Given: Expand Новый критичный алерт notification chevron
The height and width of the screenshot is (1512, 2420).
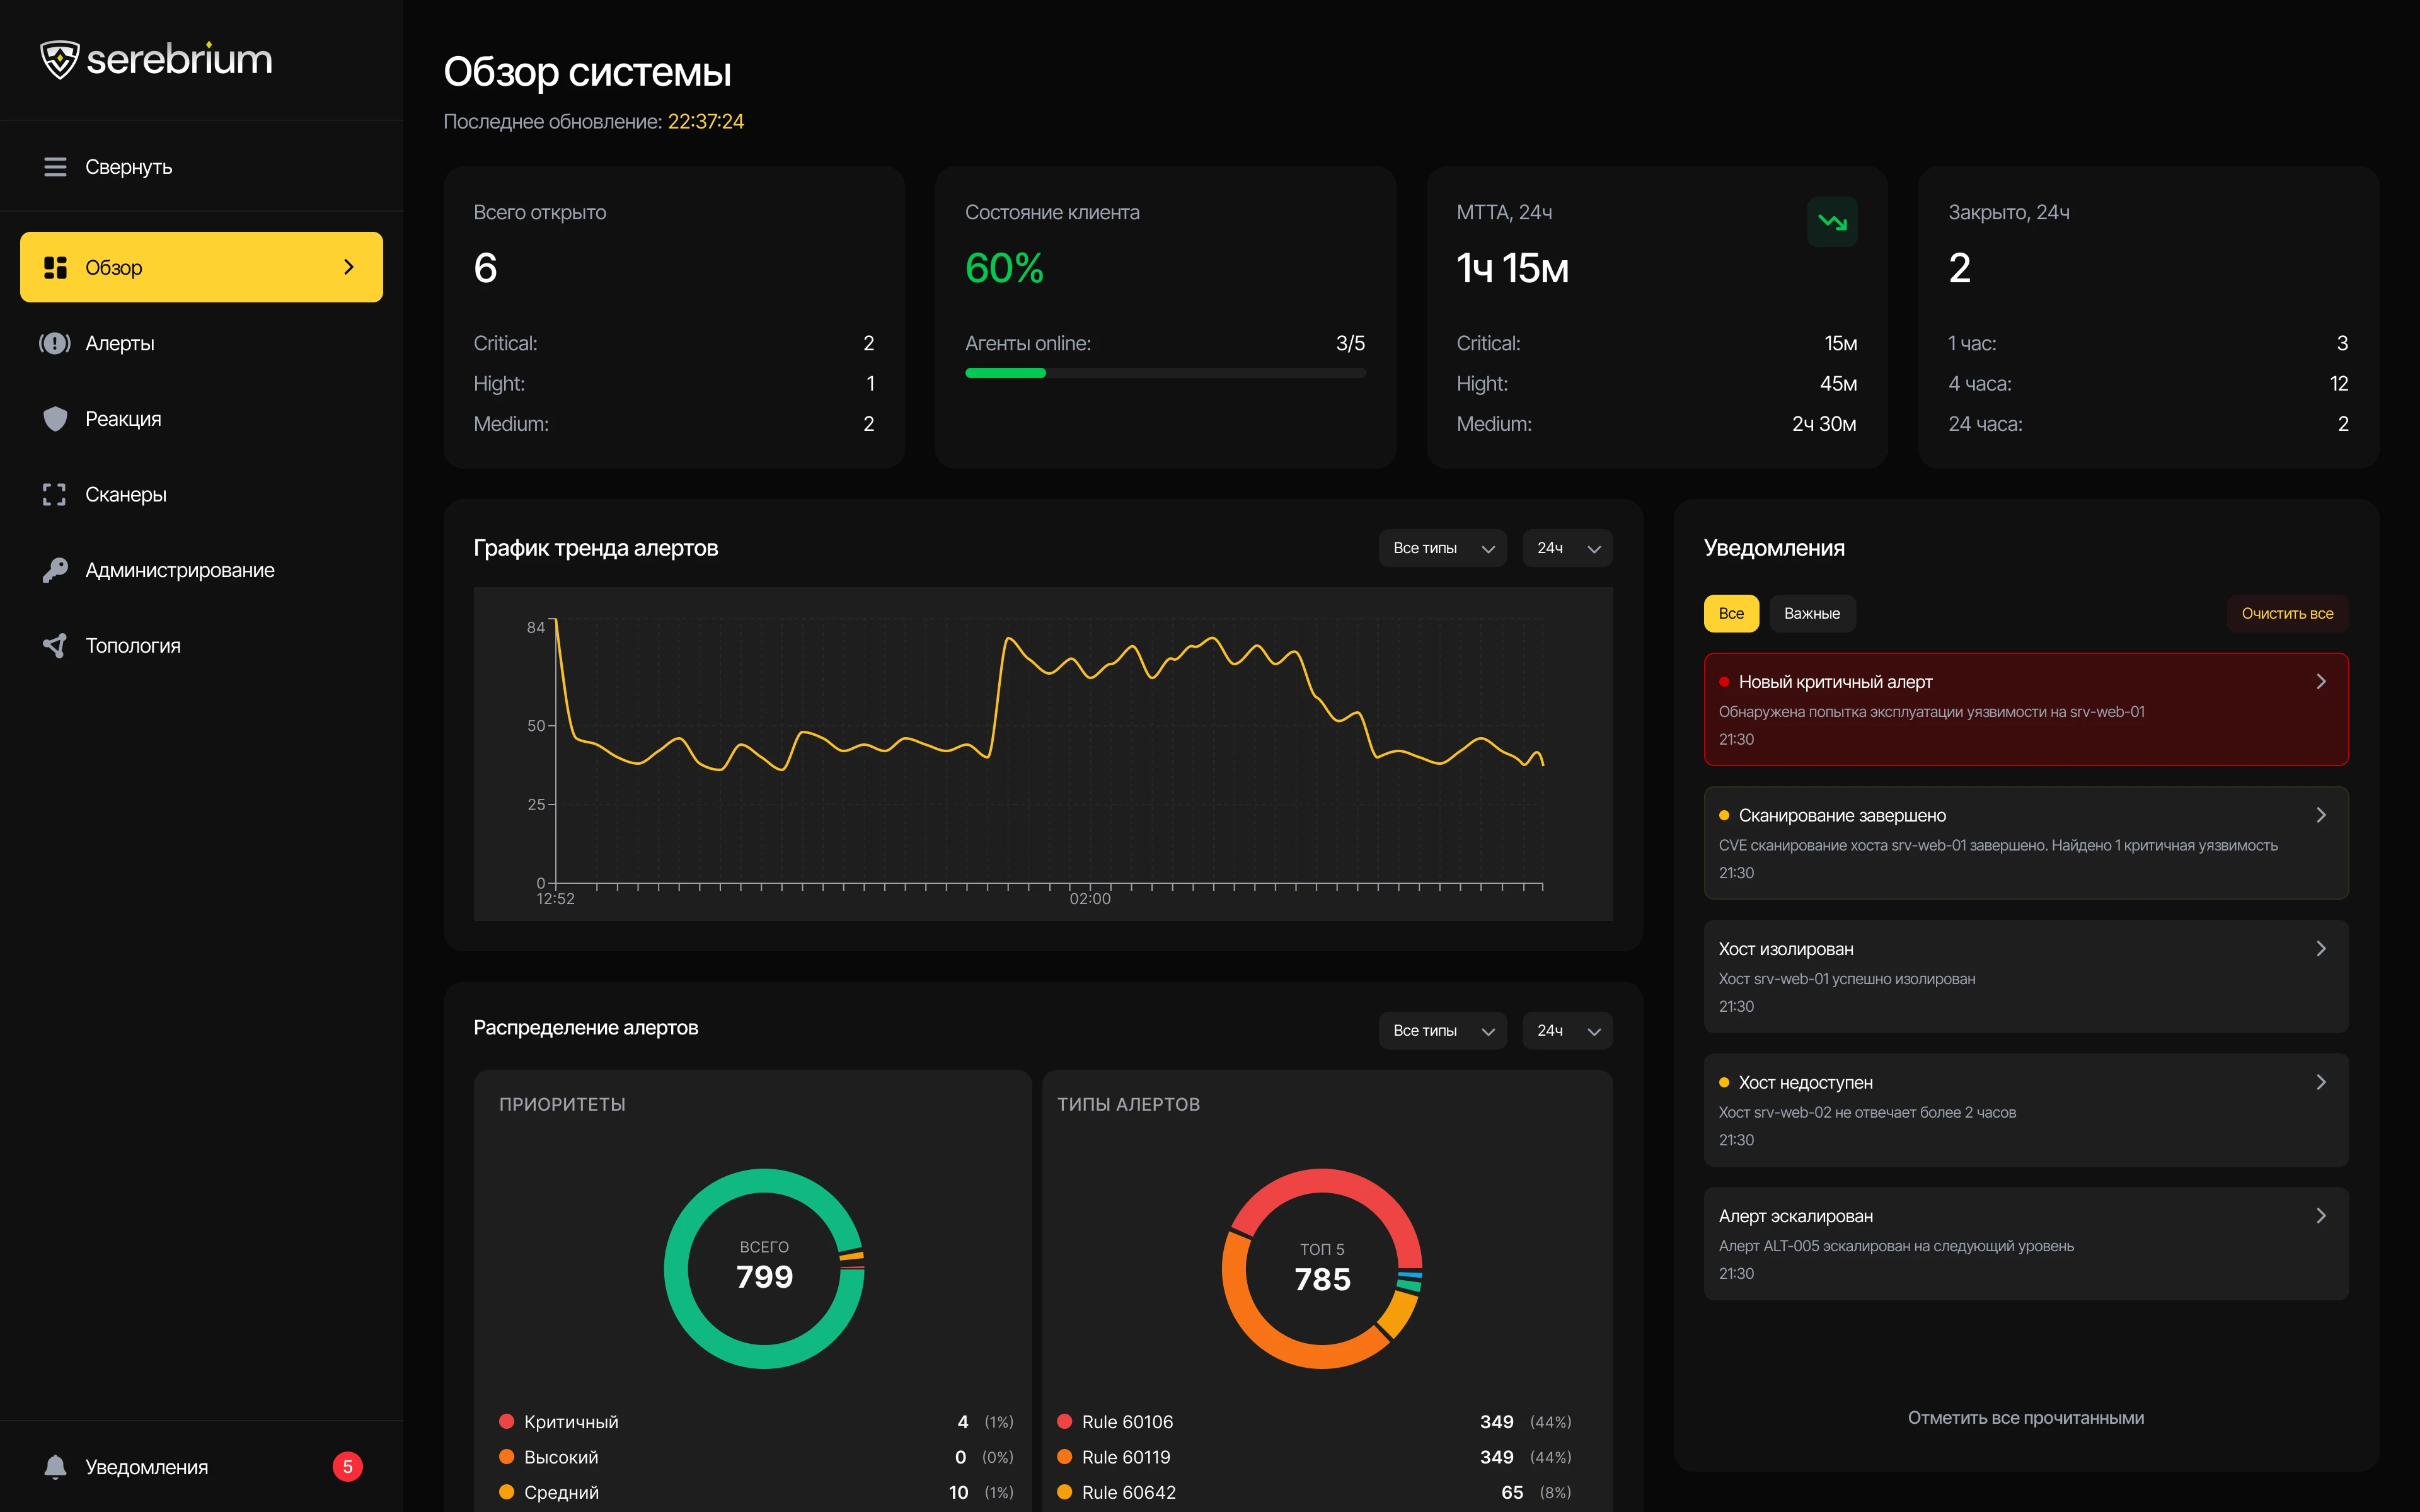Looking at the screenshot, I should tap(2321, 682).
